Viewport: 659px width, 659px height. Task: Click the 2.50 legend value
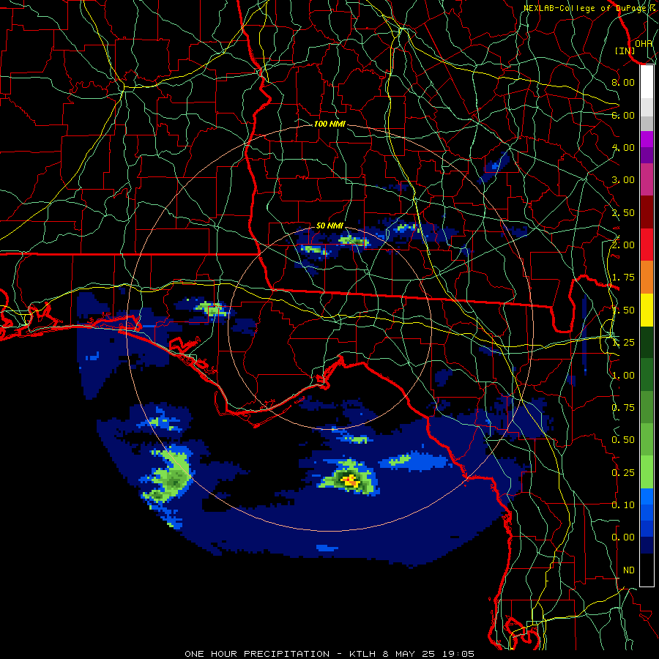623,212
